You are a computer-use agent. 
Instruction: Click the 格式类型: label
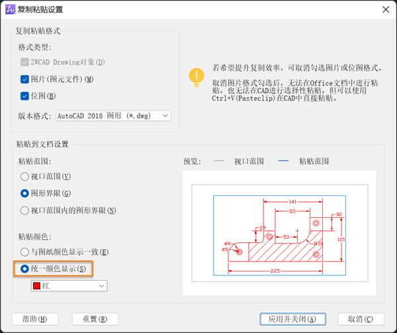(34, 48)
